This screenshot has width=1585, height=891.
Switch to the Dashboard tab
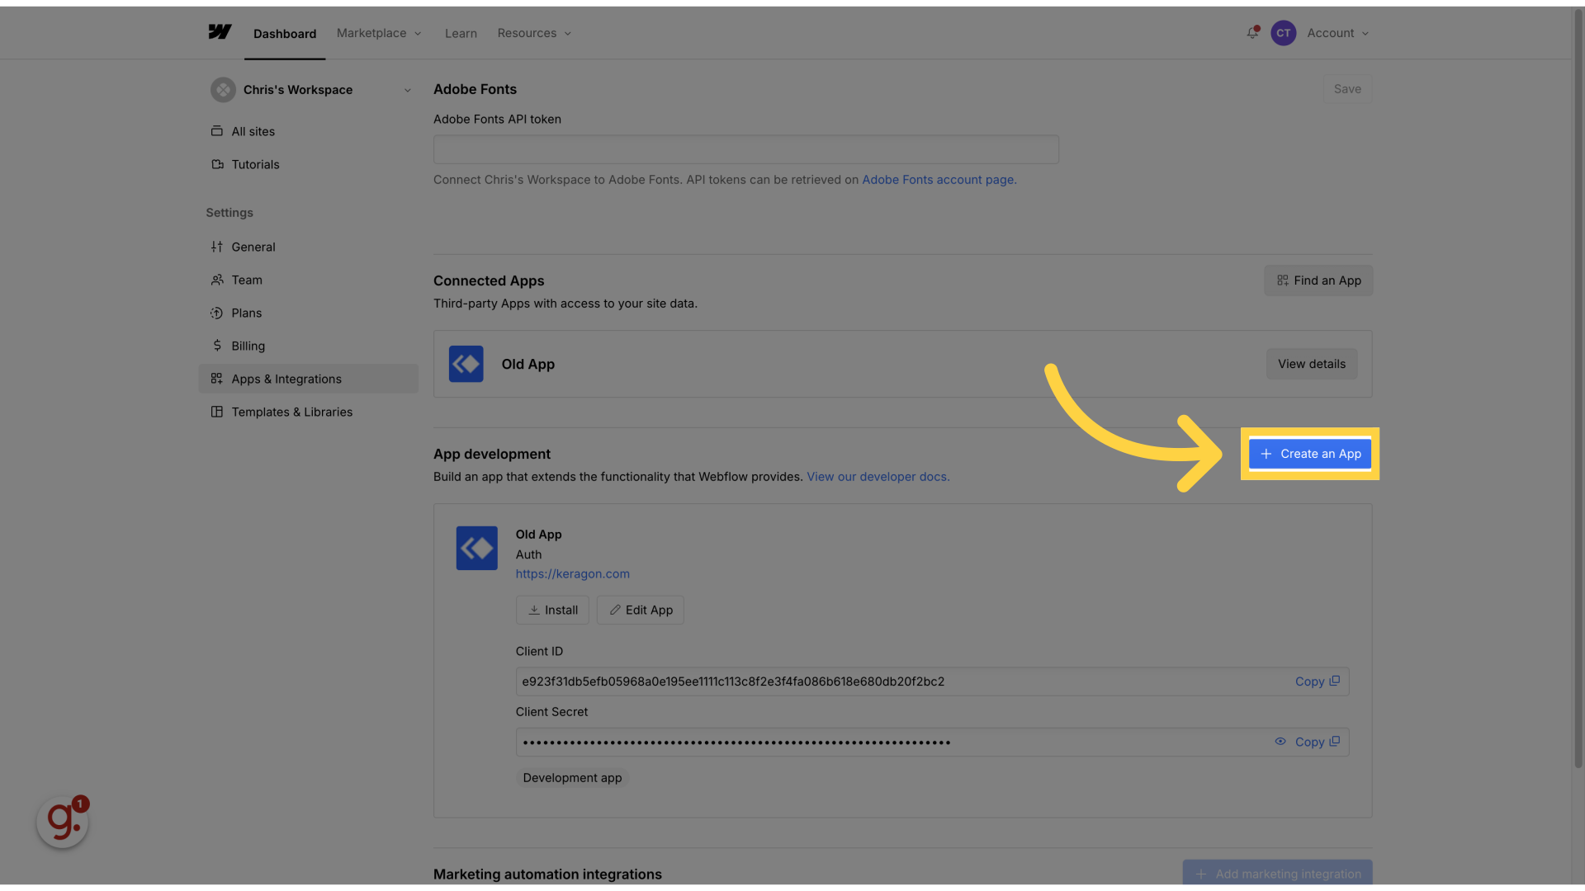285,34
